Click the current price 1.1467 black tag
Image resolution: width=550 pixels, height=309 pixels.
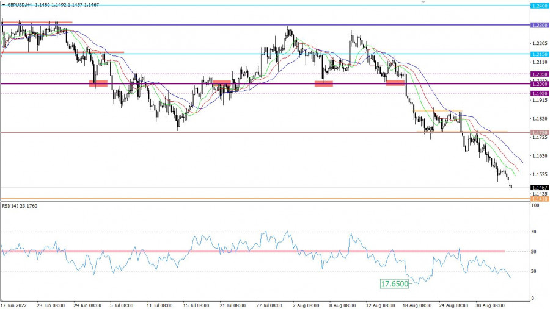pos(540,188)
